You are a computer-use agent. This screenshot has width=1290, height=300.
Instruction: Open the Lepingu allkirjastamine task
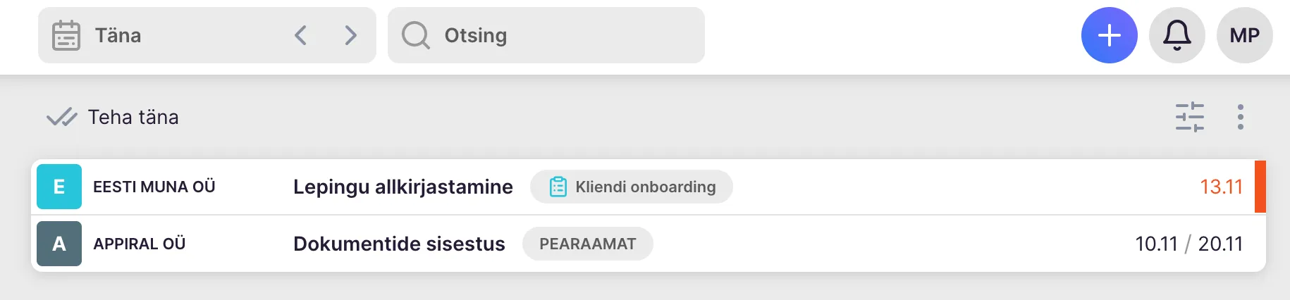click(x=403, y=187)
